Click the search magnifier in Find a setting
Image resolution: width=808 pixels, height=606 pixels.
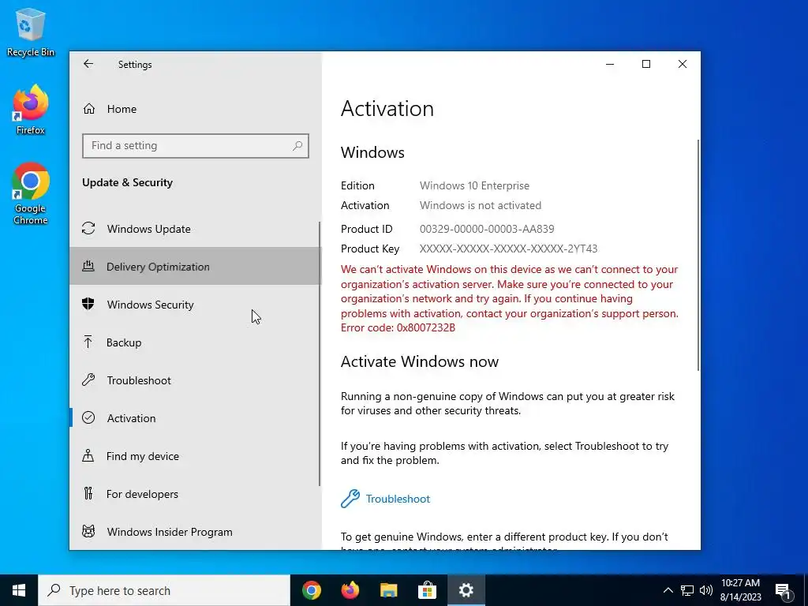point(297,146)
